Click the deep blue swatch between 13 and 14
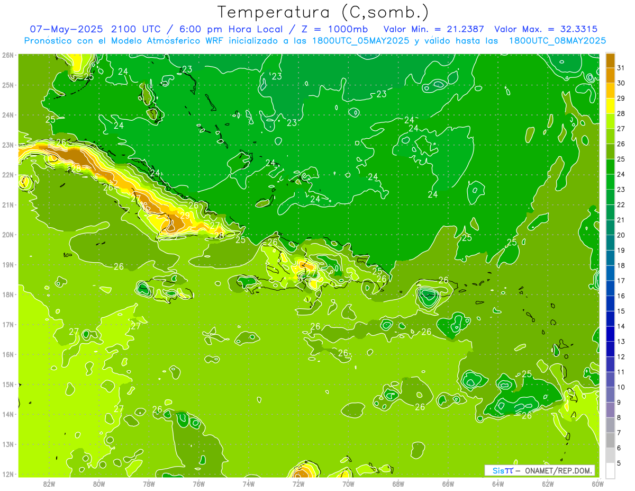This screenshot has height=491, width=635. (610, 333)
